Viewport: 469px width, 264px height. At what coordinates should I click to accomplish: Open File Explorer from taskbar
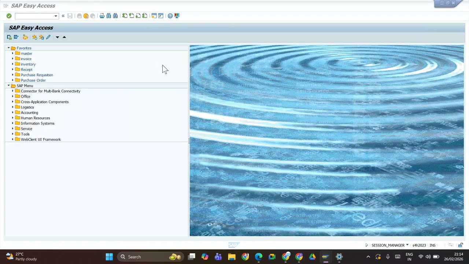click(232, 257)
